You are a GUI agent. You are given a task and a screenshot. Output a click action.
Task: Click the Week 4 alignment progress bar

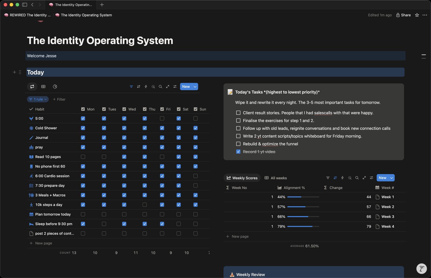(x=303, y=227)
